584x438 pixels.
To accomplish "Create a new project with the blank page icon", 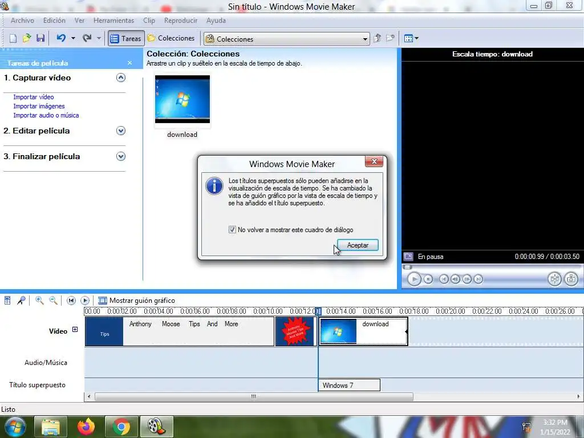I will [x=13, y=38].
